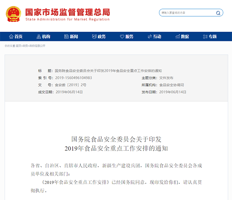
Task: Click the document number 食安委〔2019〕2号
Action: point(71,85)
